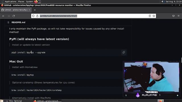Open the Firefox hamburger menu
Image resolution: width=182 pixels, height=102 pixels.
(x=179, y=16)
